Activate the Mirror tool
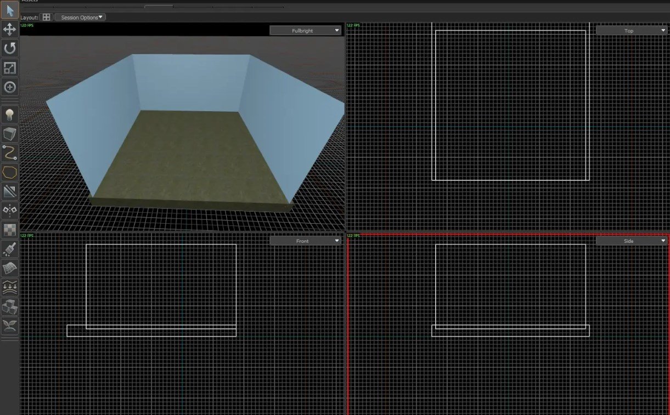Image resolution: width=670 pixels, height=415 pixels. pos(10,210)
